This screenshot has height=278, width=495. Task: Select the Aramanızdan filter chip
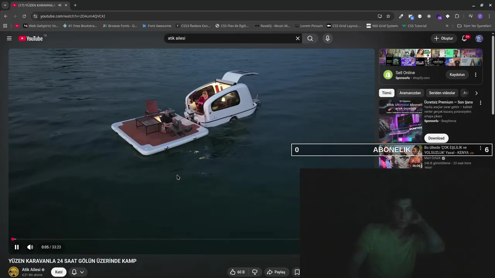pos(410,93)
